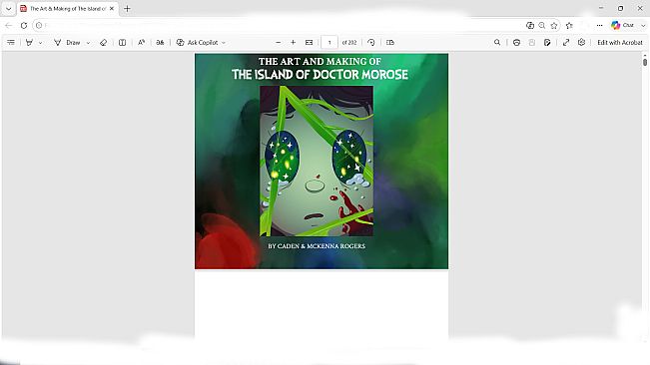Viewport: 650px width, 365px height.
Task: Zoom in with the plus icon
Action: [294, 42]
